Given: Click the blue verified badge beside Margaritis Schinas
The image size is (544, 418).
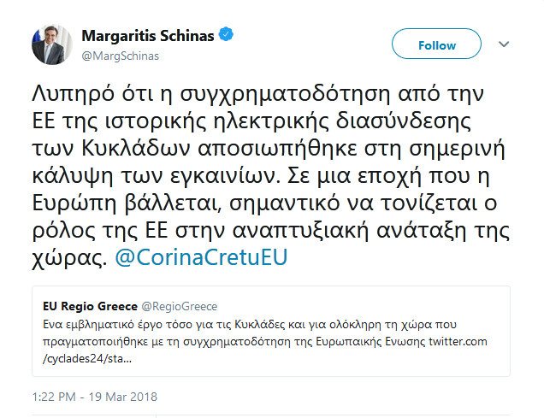Looking at the screenshot, I should (x=227, y=36).
